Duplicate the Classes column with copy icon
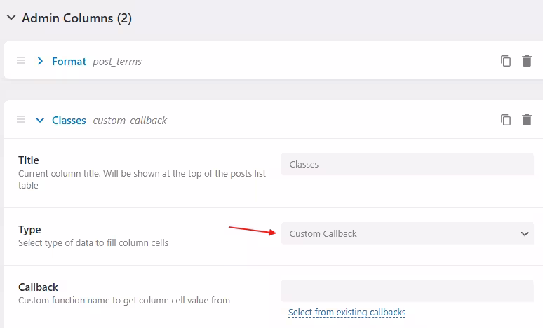This screenshot has height=328, width=543. [506, 120]
